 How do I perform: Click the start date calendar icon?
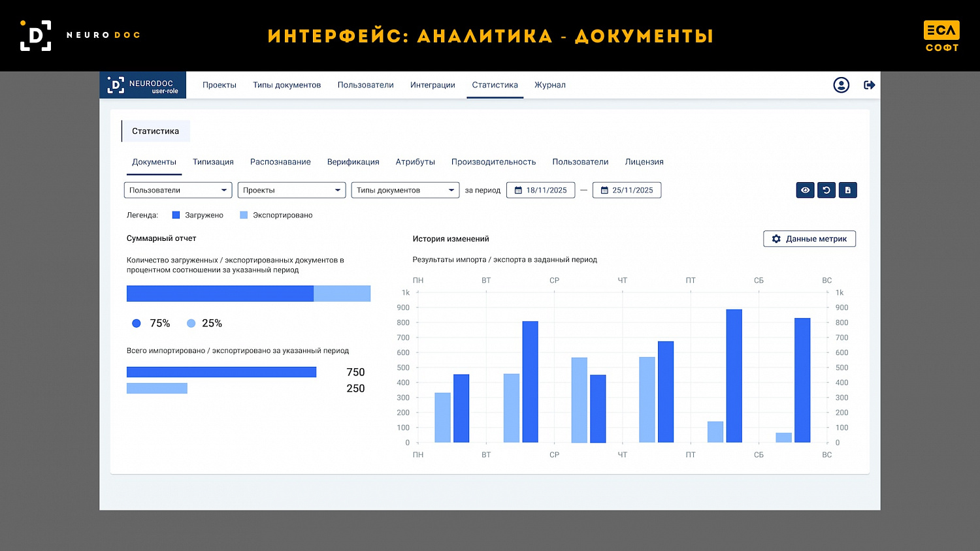coord(518,191)
